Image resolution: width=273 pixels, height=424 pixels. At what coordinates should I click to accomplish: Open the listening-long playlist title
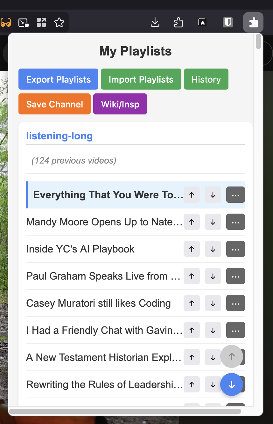pyautogui.click(x=59, y=136)
